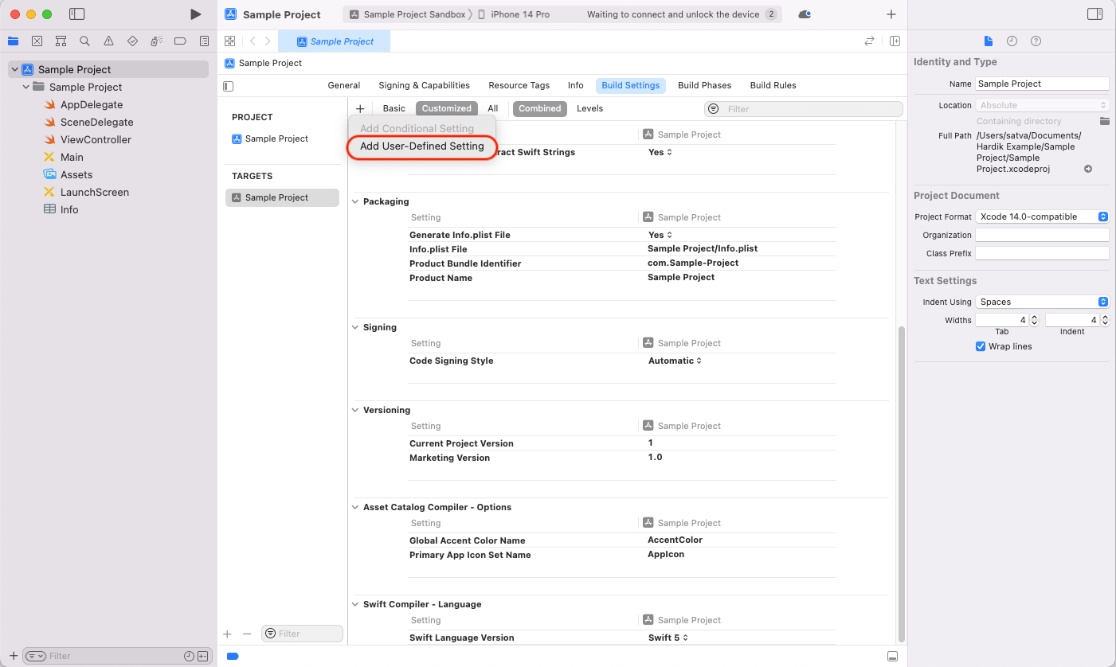Select Sample Project under TARGETS
The height and width of the screenshot is (667, 1116).
282,197
